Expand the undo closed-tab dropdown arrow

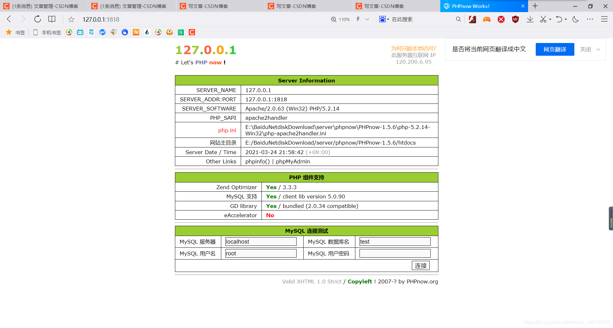pyautogui.click(x=566, y=19)
